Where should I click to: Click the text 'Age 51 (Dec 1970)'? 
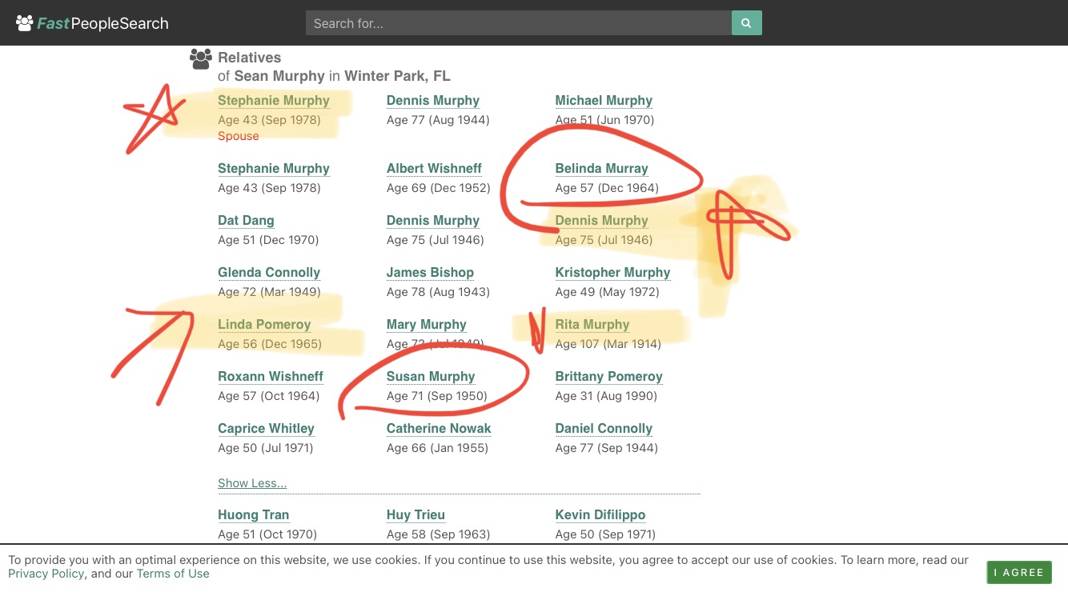pyautogui.click(x=268, y=240)
